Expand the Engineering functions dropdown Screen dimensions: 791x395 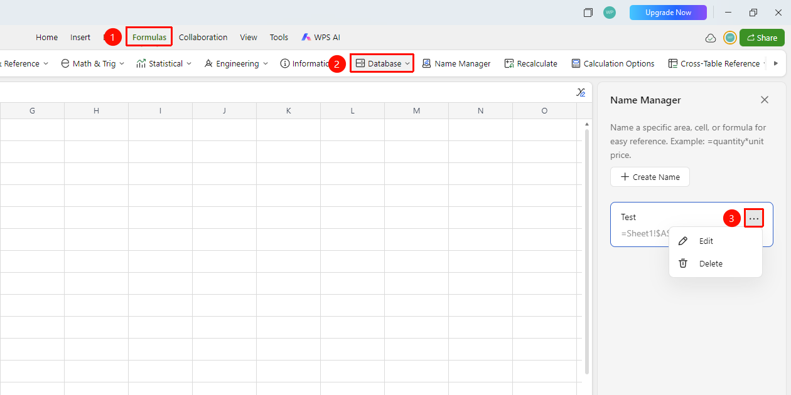236,63
